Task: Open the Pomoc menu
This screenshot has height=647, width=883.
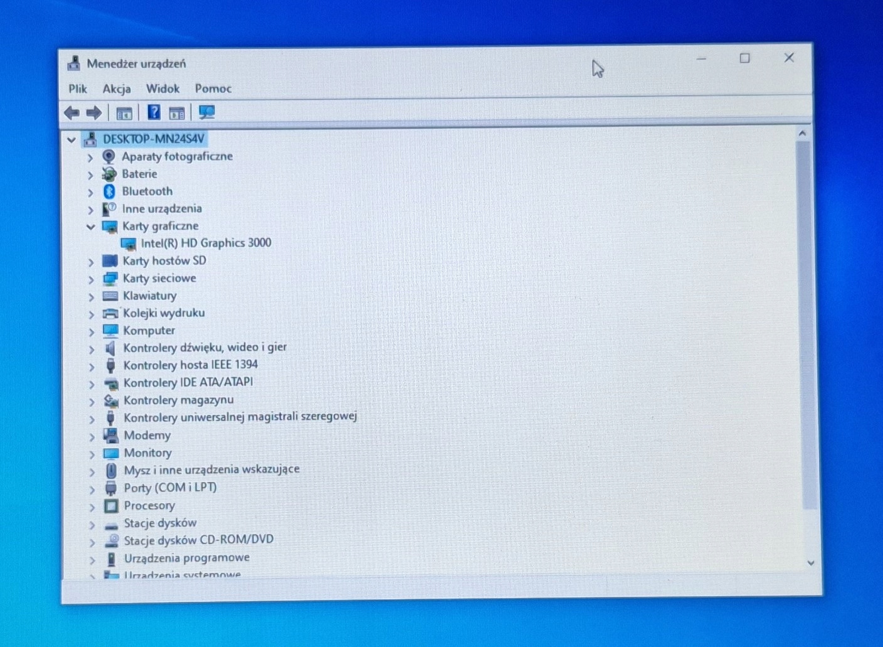Action: pyautogui.click(x=213, y=88)
